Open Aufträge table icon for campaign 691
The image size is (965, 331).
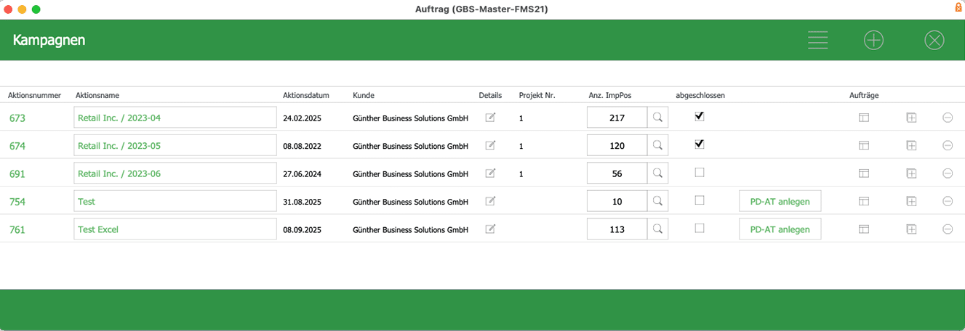click(x=864, y=173)
